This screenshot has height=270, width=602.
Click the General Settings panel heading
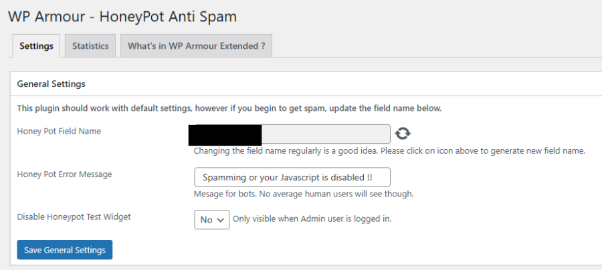pyautogui.click(x=51, y=84)
